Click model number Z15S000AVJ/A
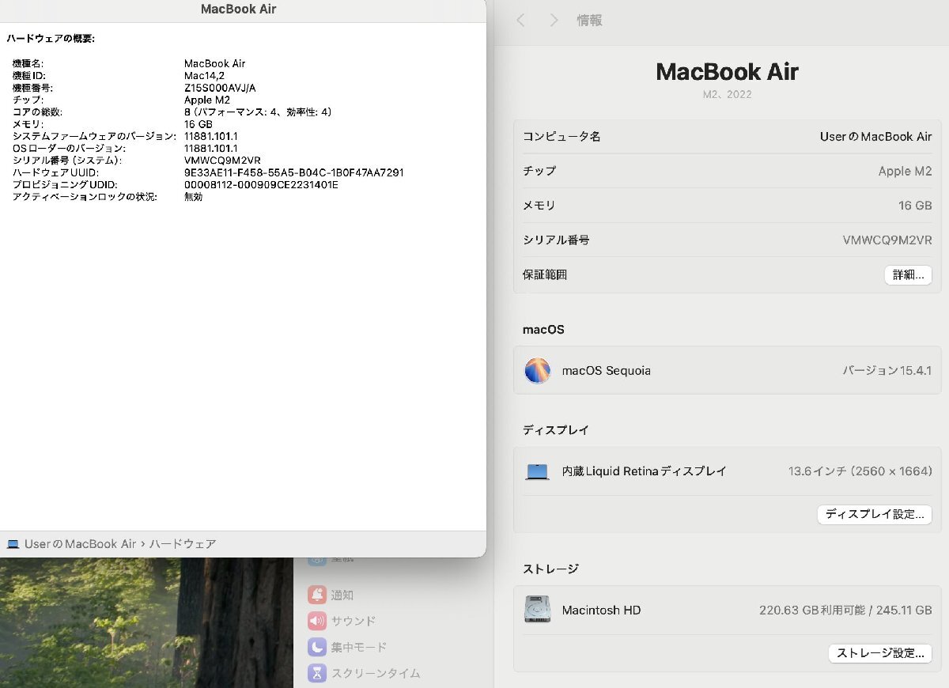The image size is (949, 688). coord(220,88)
